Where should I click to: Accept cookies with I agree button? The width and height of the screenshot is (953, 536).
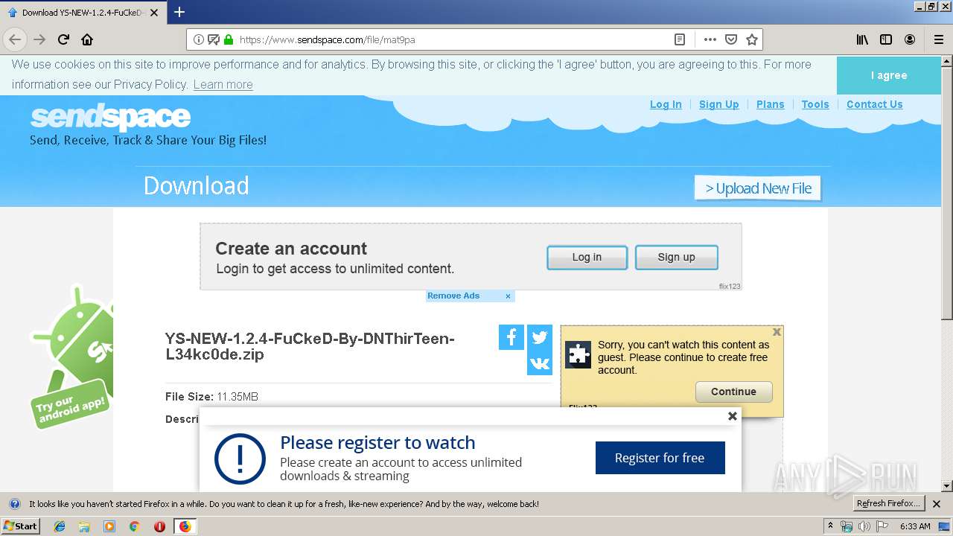[x=889, y=75]
